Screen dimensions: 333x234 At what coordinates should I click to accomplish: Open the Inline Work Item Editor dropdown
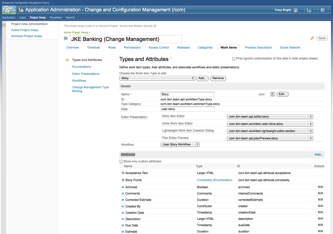point(270,124)
